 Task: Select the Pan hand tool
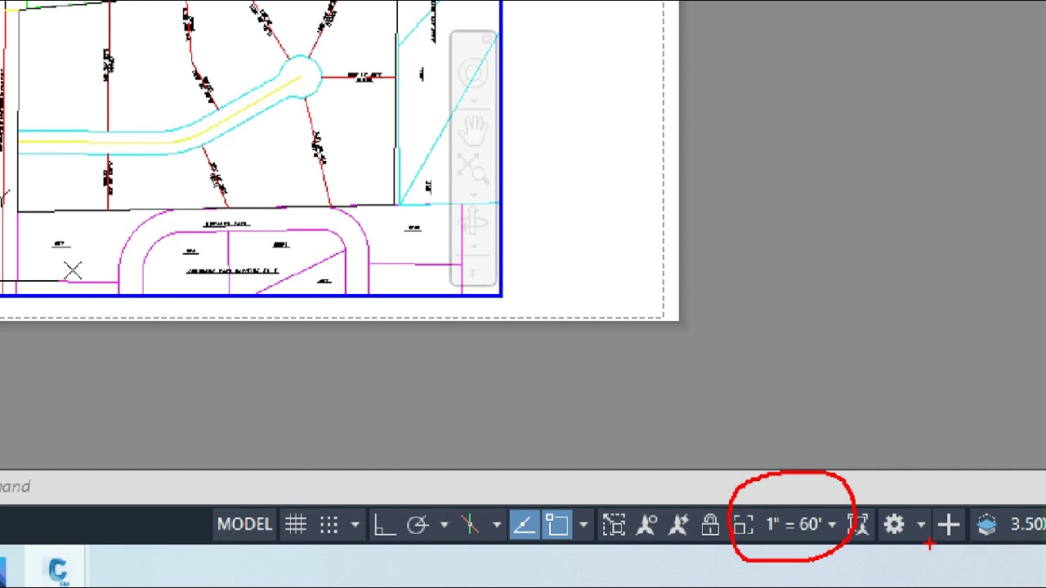(473, 129)
